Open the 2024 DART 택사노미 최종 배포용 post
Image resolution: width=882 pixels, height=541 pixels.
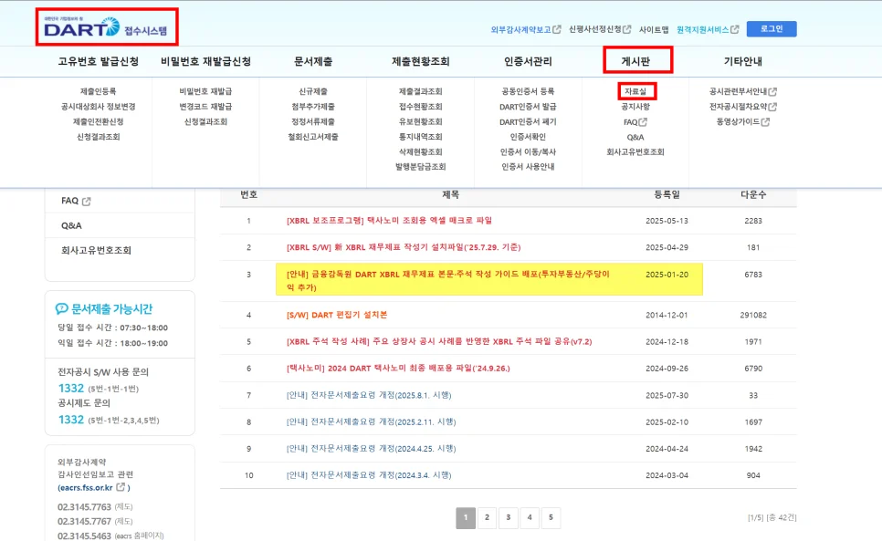[398, 369]
